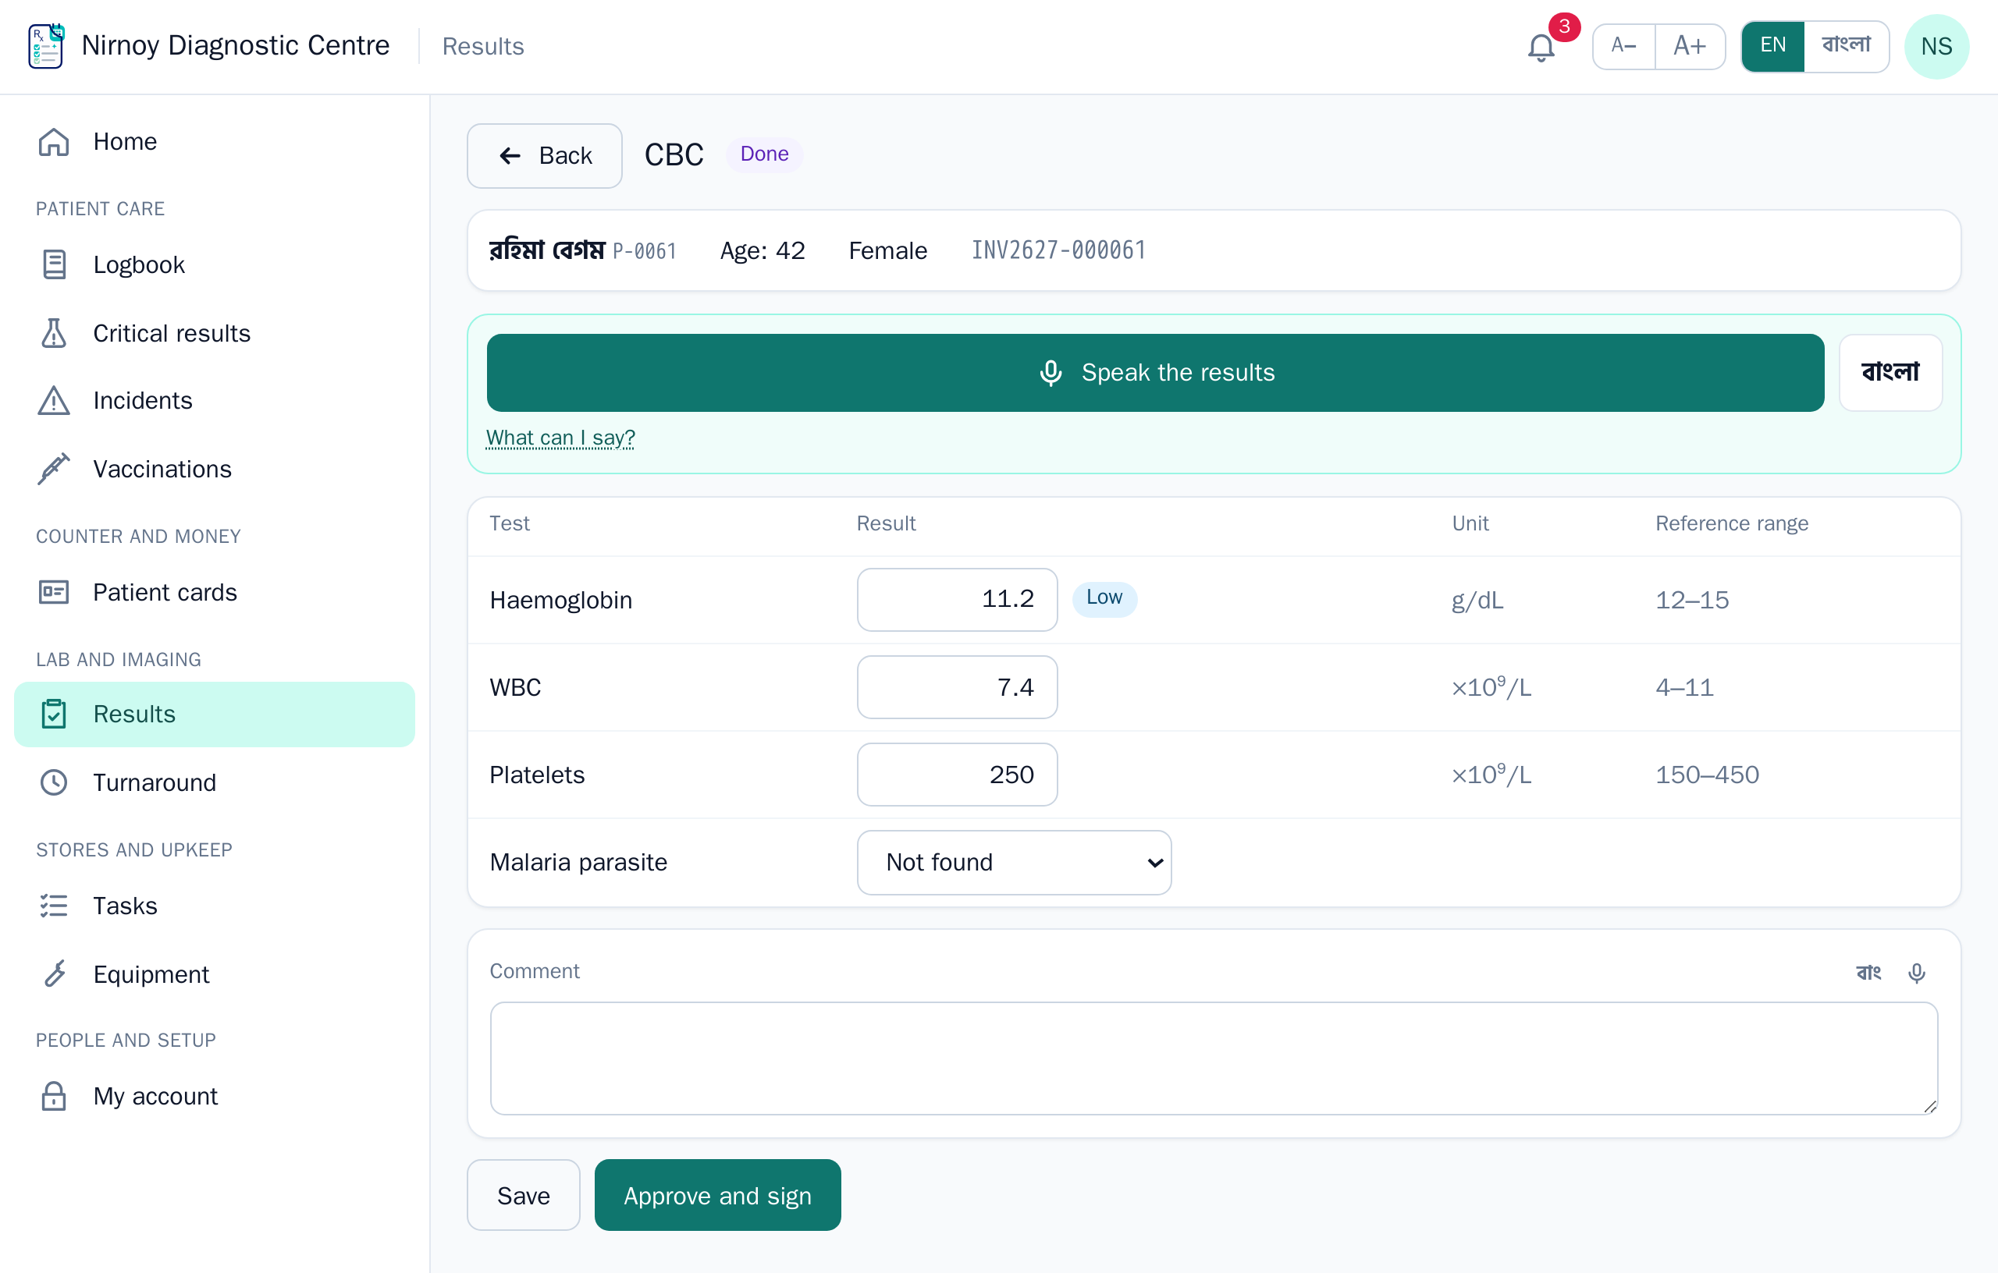1998x1273 pixels.
Task: Click the Nirnoy Diagnostic Centre logo icon
Action: tap(47, 45)
